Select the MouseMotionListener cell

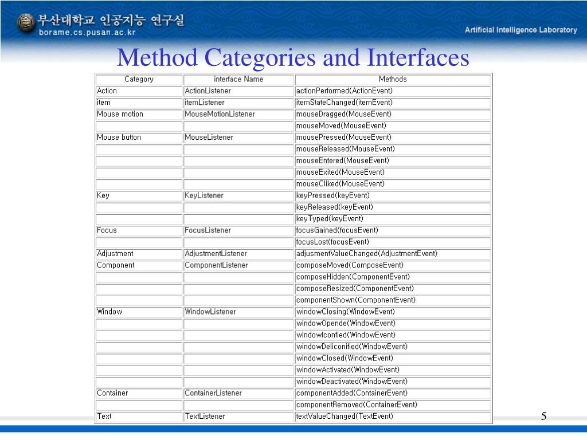(x=238, y=115)
